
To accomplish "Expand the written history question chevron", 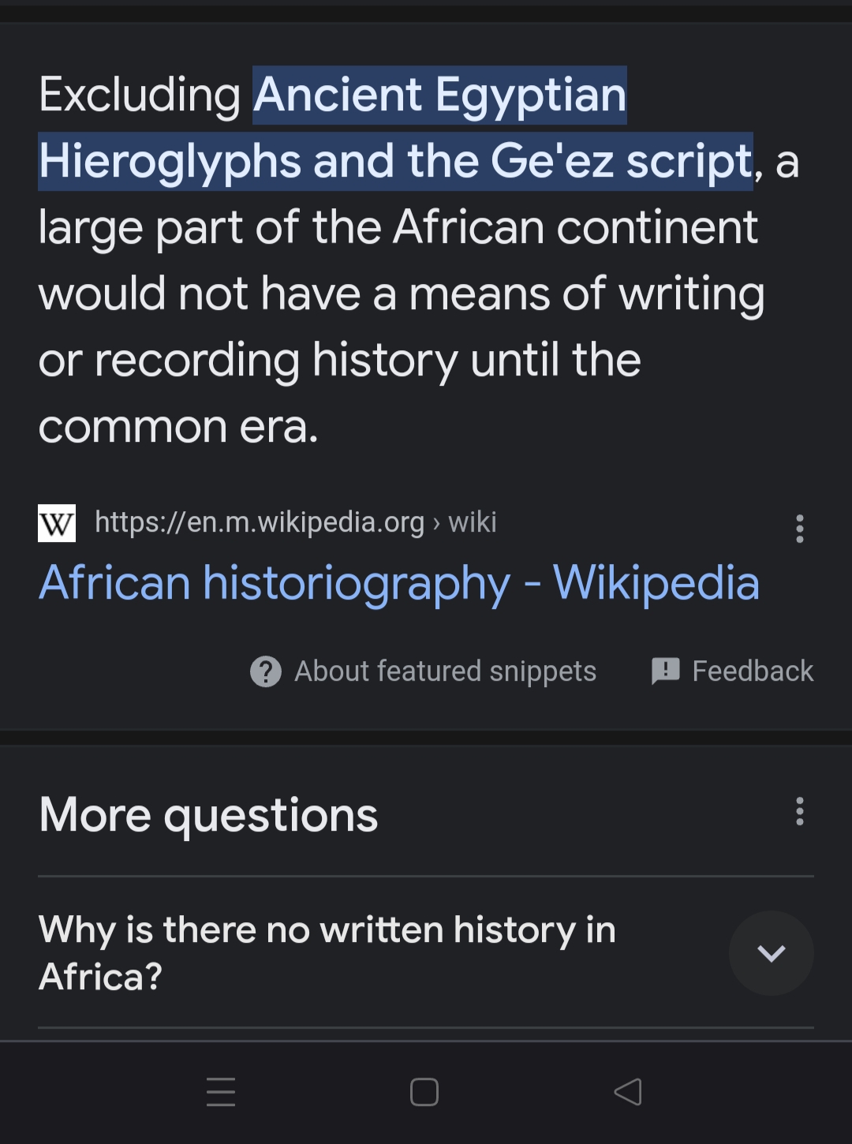I will (771, 953).
